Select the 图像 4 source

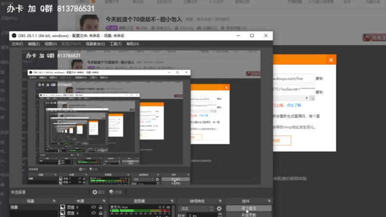point(73,213)
